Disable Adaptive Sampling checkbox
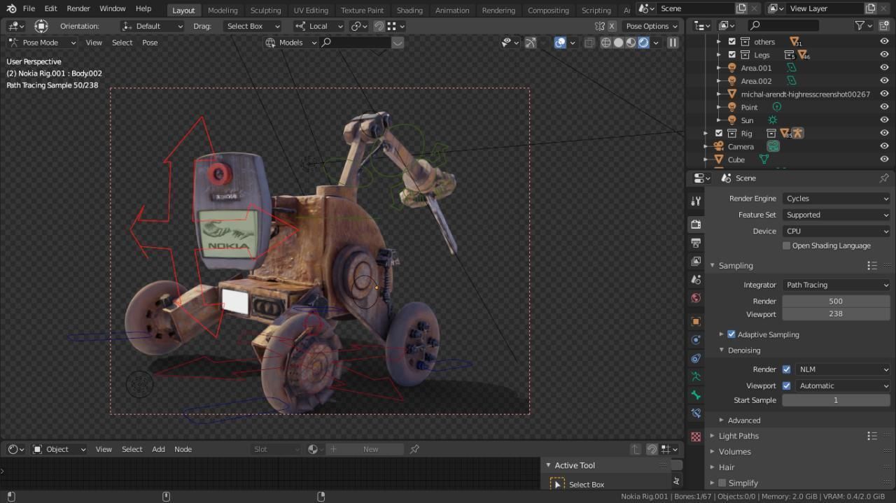896x503 pixels. tap(731, 334)
